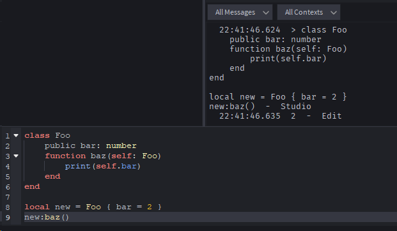Collapse the class Foo fold arrow on line 1
This screenshot has width=397, height=231.
[x=16, y=136]
